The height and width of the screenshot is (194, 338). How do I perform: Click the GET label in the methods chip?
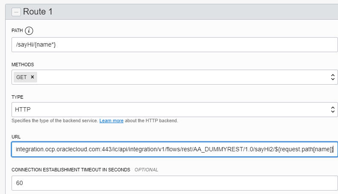pos(21,77)
